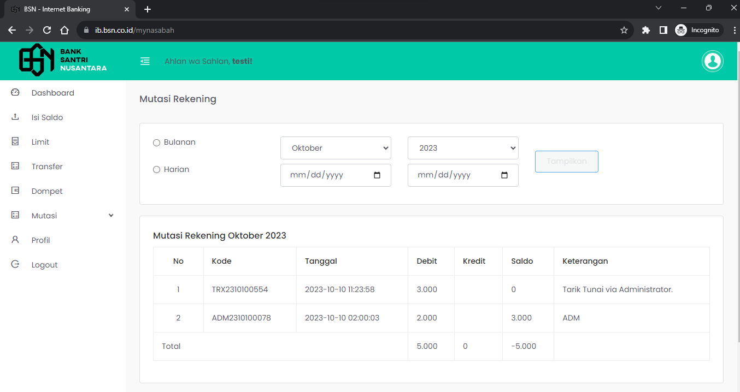
Task: Click the Dompet wallet icon
Action: [15, 191]
